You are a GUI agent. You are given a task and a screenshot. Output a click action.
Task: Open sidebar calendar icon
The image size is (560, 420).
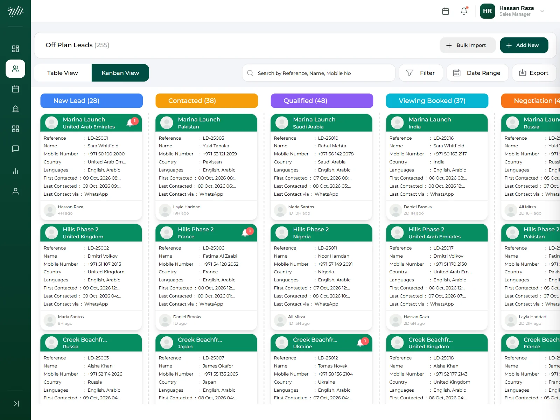click(x=15, y=89)
